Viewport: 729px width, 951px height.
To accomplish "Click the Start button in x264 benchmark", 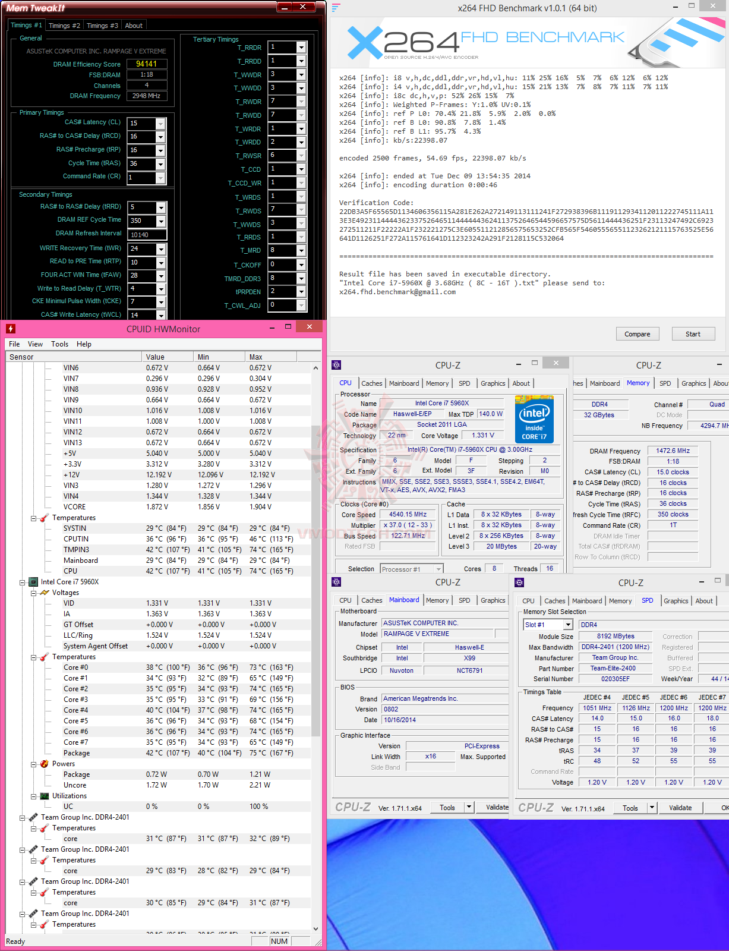I will pyautogui.click(x=693, y=334).
